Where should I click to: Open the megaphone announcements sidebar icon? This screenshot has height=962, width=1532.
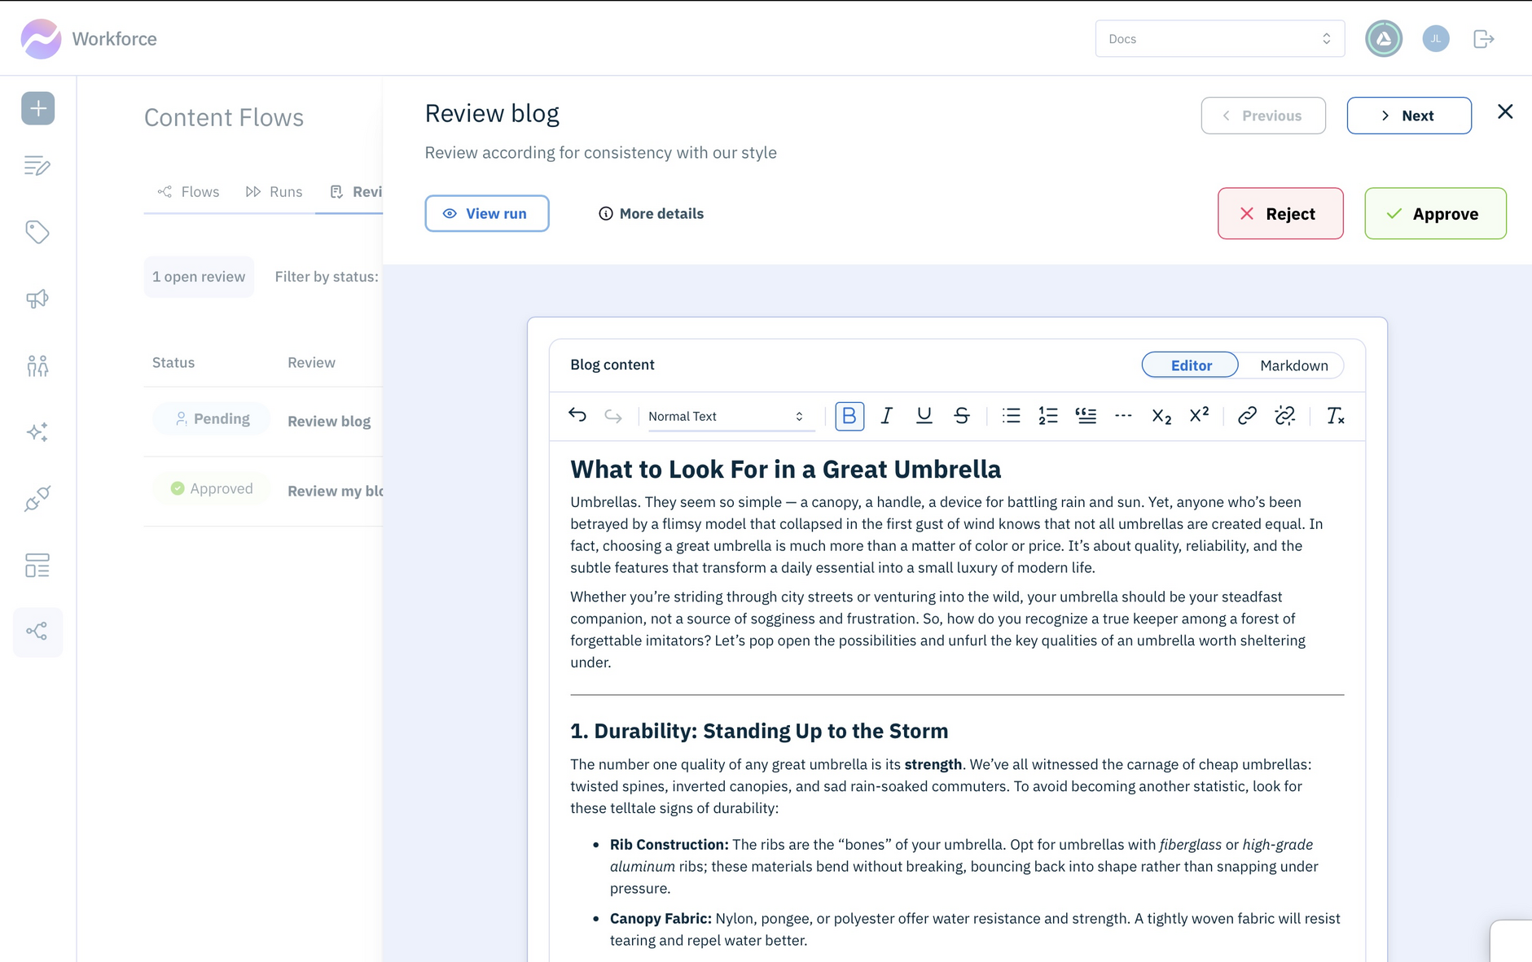pyautogui.click(x=37, y=299)
